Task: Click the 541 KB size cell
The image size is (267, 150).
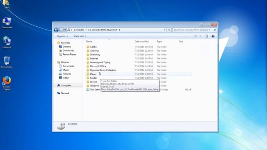Action: tap(188, 90)
